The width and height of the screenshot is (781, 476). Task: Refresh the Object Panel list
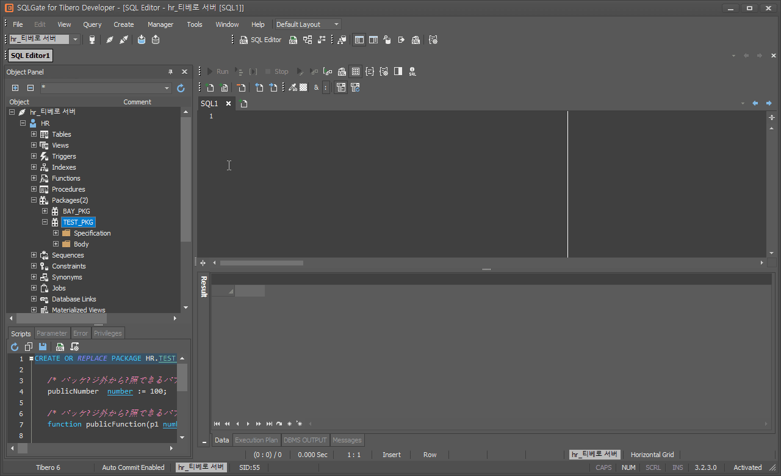click(181, 88)
